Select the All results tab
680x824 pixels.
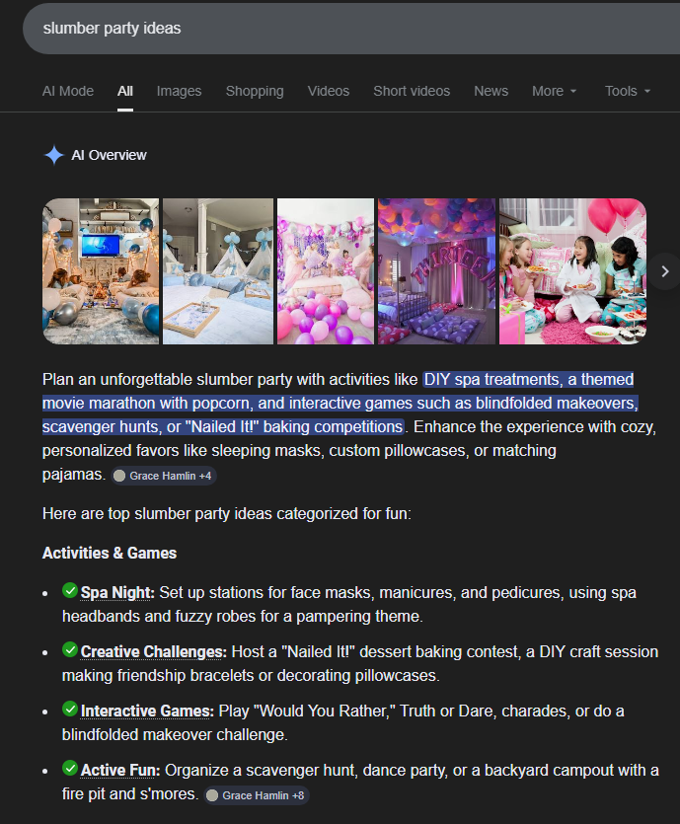click(x=125, y=91)
